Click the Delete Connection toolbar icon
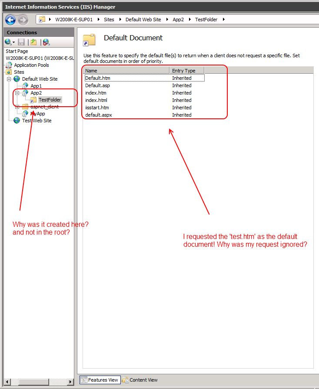This screenshot has width=319, height=389. [x=46, y=42]
